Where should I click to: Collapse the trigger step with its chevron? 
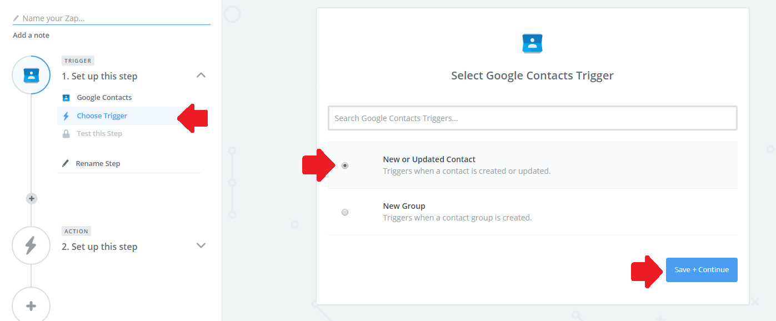coord(201,76)
